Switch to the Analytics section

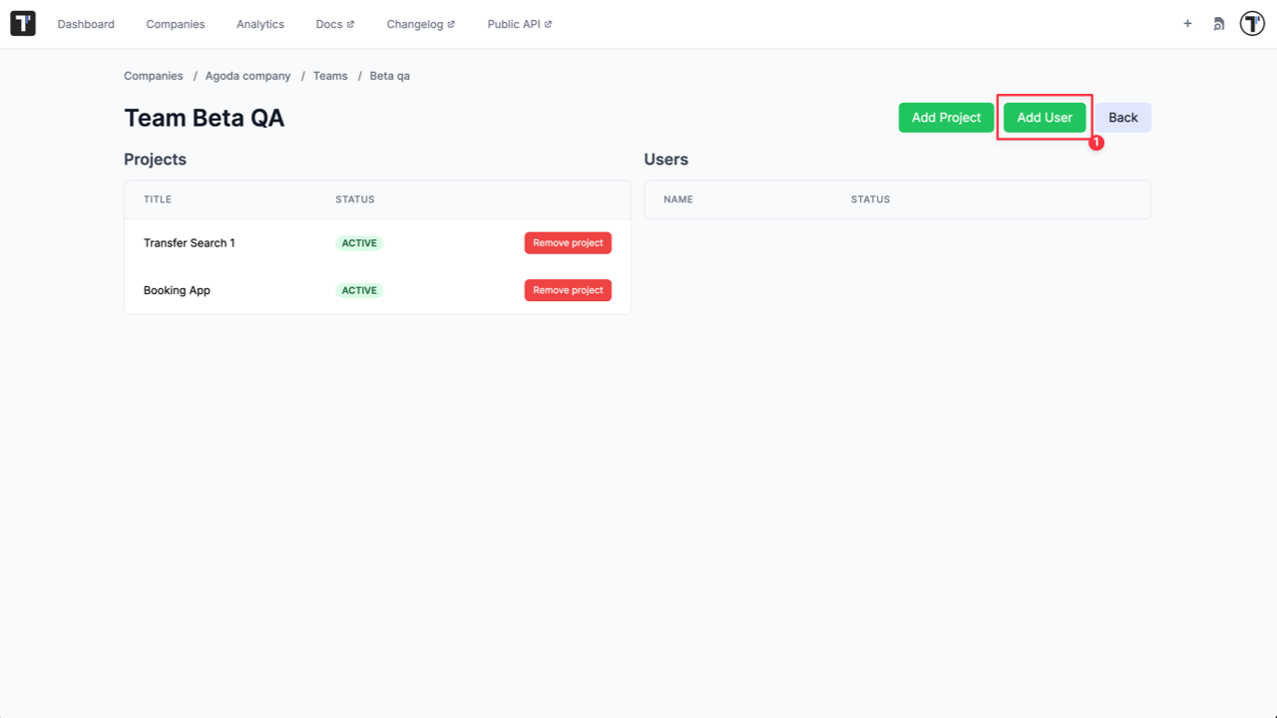260,23
